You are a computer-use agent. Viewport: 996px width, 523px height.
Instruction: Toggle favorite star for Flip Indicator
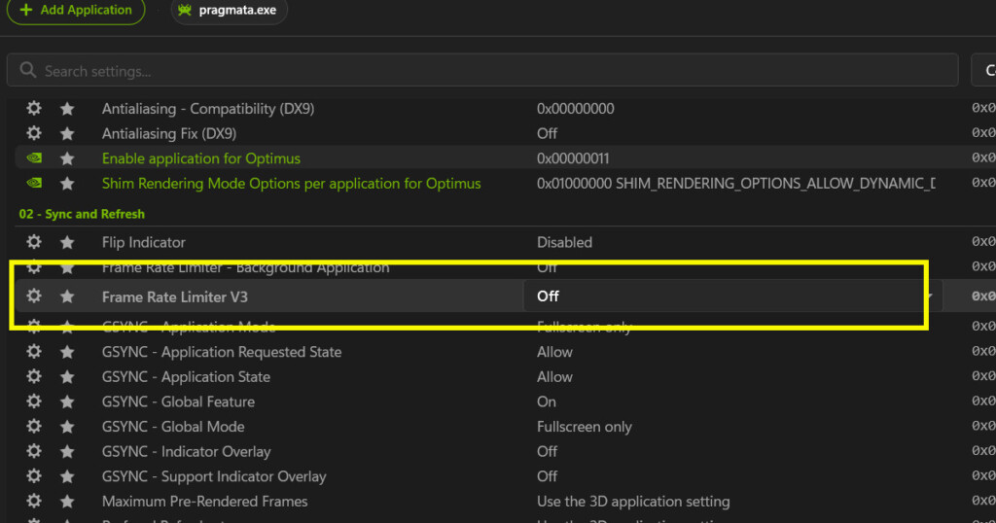pyautogui.click(x=67, y=242)
